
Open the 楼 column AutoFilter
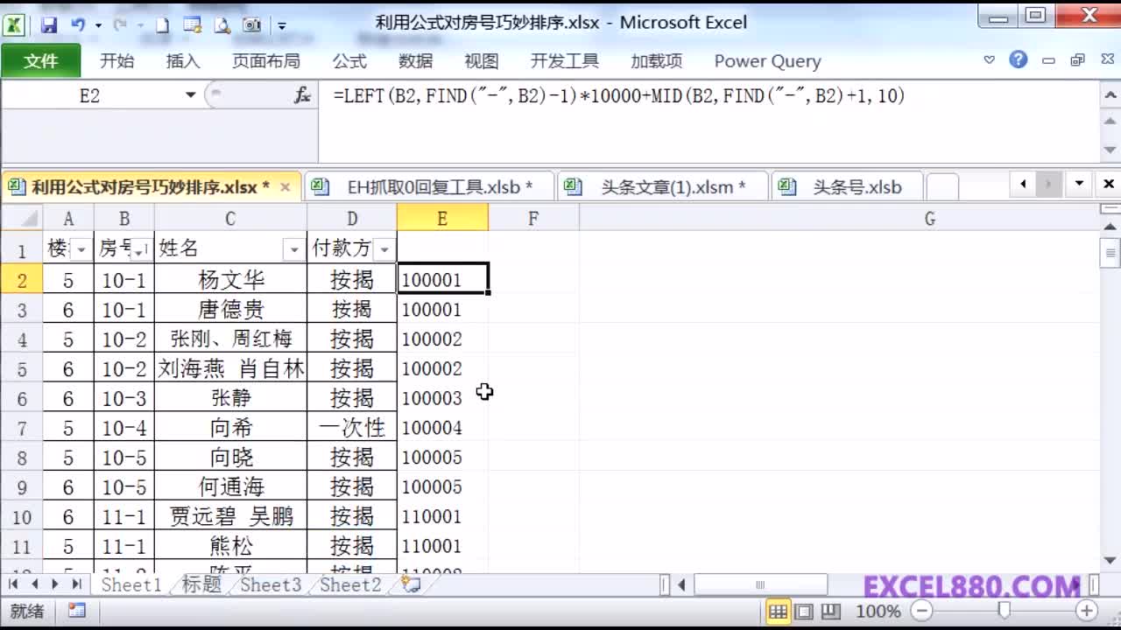click(81, 248)
